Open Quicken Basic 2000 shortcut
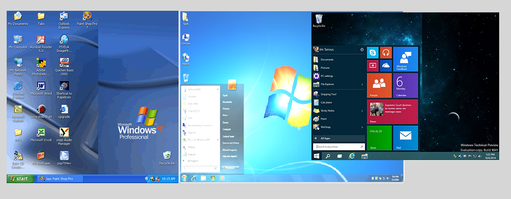The height and width of the screenshot is (199, 511). tap(64, 67)
